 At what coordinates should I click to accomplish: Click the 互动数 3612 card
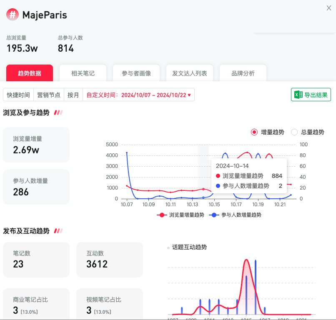coord(110,260)
